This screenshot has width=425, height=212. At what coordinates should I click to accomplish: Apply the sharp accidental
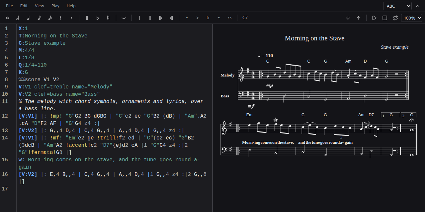click(x=87, y=18)
